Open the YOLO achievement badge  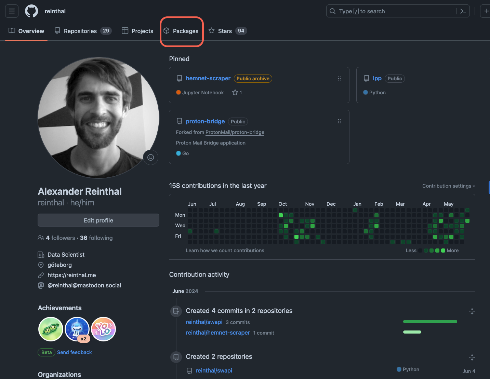click(104, 329)
